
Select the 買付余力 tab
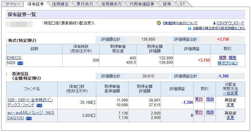(x=85, y=4)
